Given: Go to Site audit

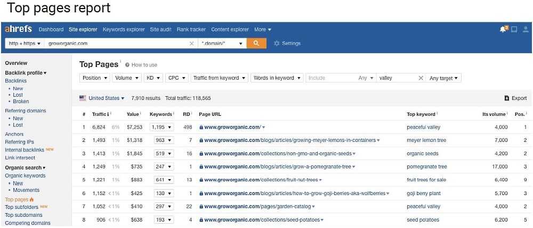Looking at the screenshot, I should click(x=161, y=29).
